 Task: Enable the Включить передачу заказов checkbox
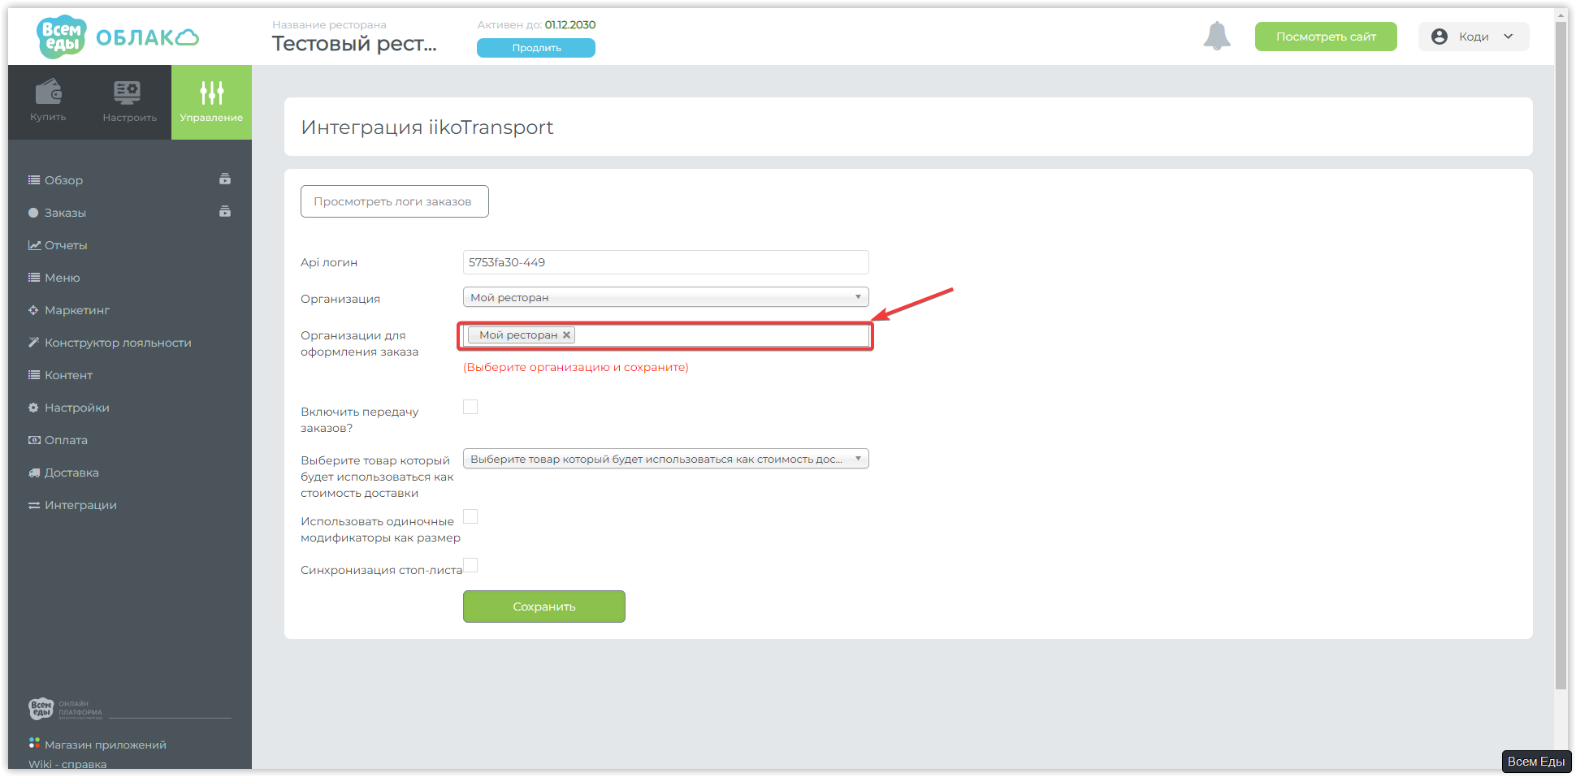[470, 407]
